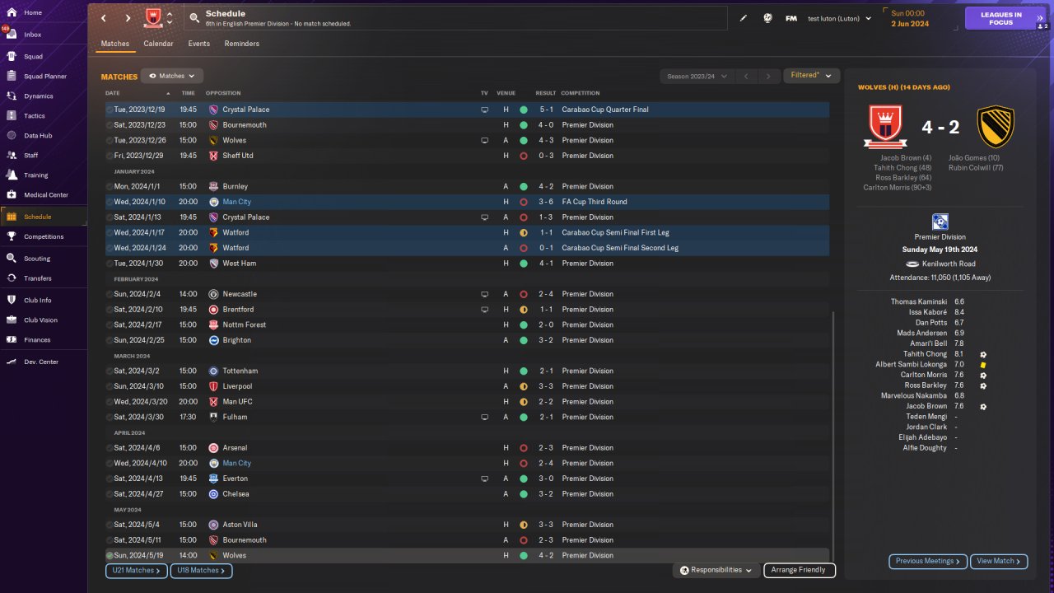Toggle club switch up-down arrows by badge
The image size is (1054, 593).
tap(170, 18)
